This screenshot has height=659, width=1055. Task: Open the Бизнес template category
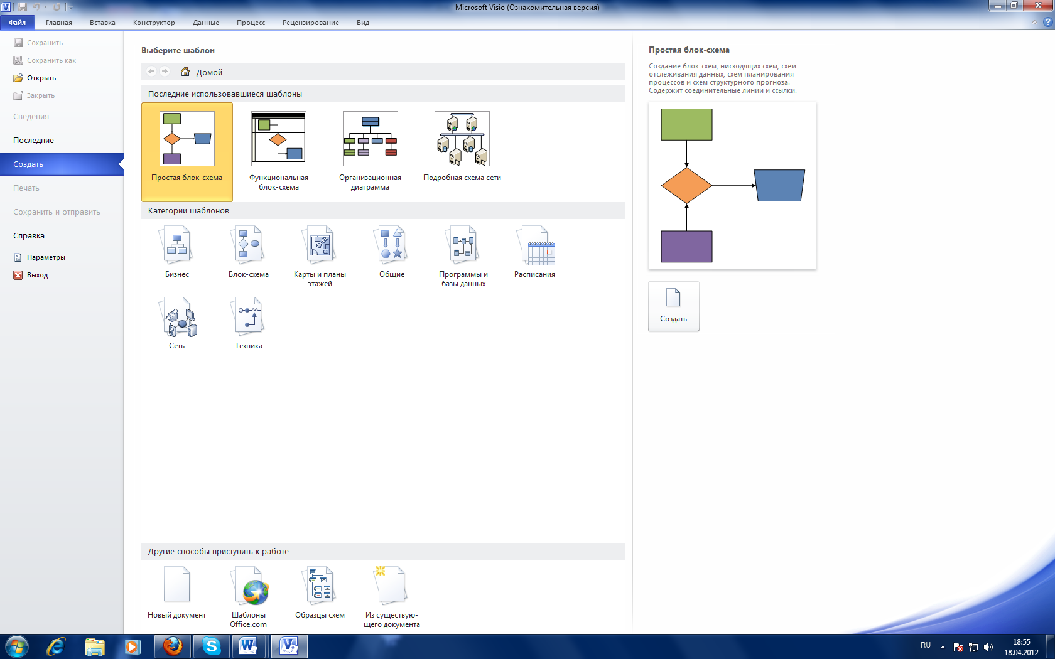pos(177,252)
